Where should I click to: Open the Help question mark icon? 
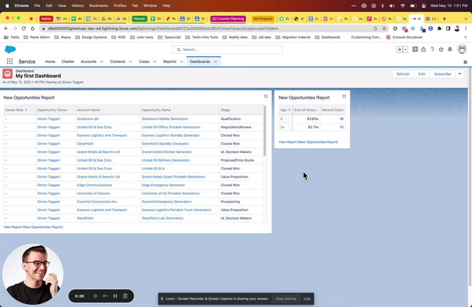pyautogui.click(x=432, y=49)
